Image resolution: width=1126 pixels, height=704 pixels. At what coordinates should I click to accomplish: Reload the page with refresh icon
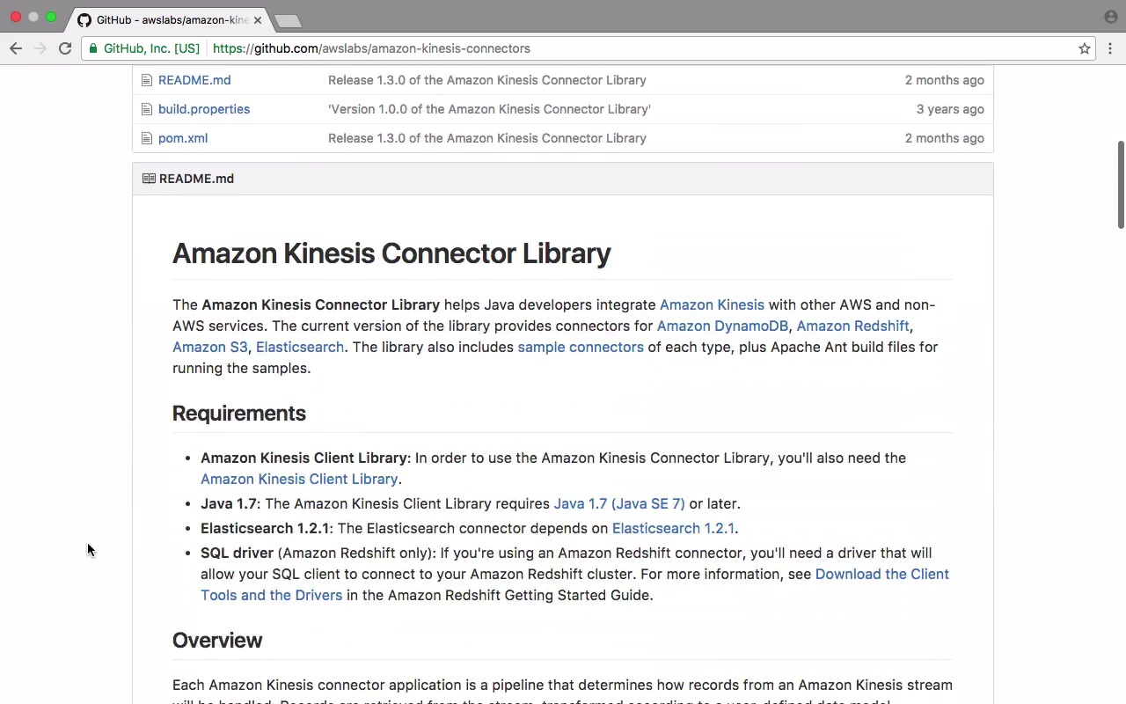click(65, 48)
